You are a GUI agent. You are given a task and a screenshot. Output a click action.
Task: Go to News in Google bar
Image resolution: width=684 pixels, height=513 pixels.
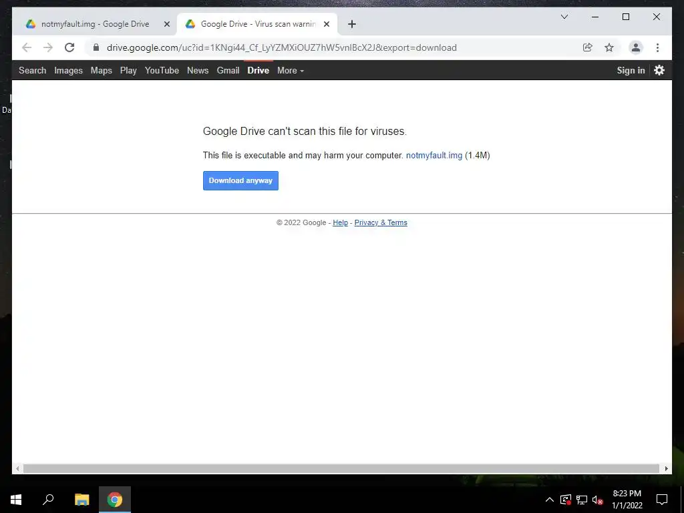tap(198, 70)
